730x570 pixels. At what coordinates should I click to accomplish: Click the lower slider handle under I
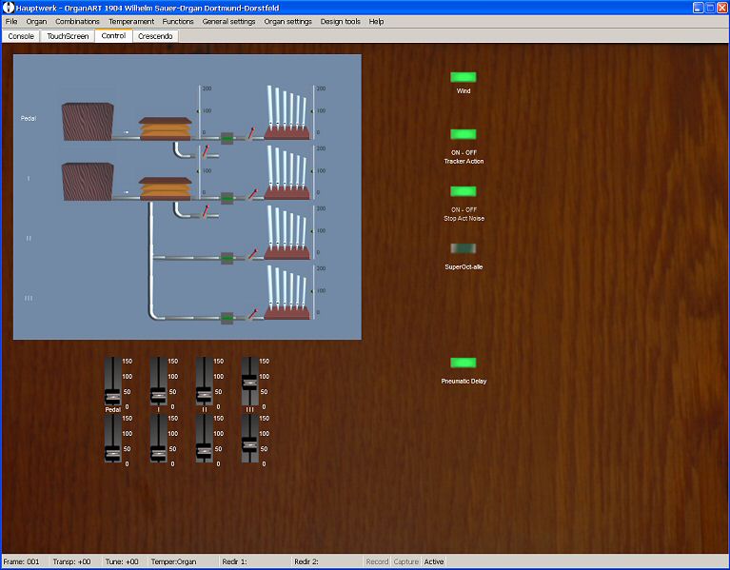(158, 453)
